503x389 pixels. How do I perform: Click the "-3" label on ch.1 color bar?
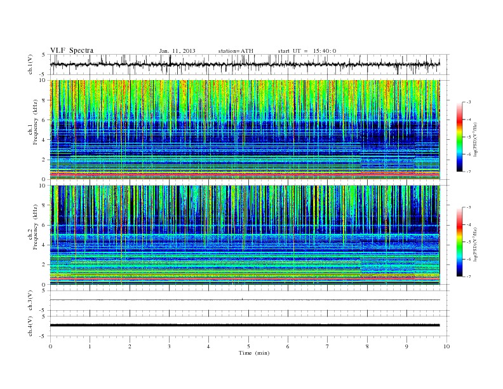(x=468, y=102)
